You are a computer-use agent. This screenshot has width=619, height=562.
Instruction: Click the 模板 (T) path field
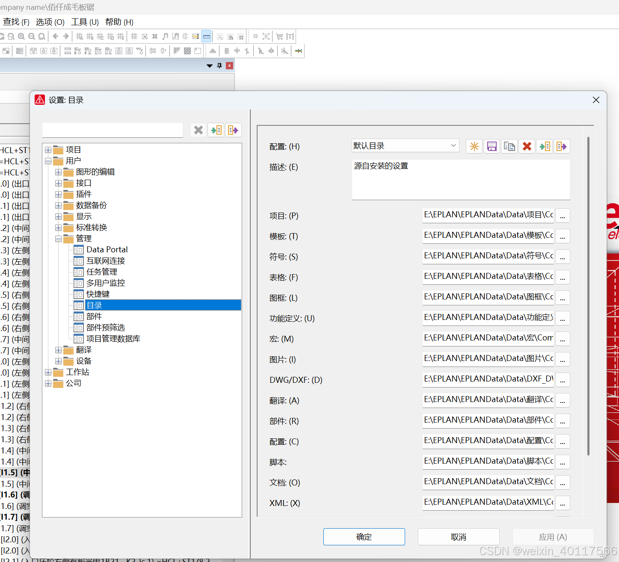click(x=488, y=236)
